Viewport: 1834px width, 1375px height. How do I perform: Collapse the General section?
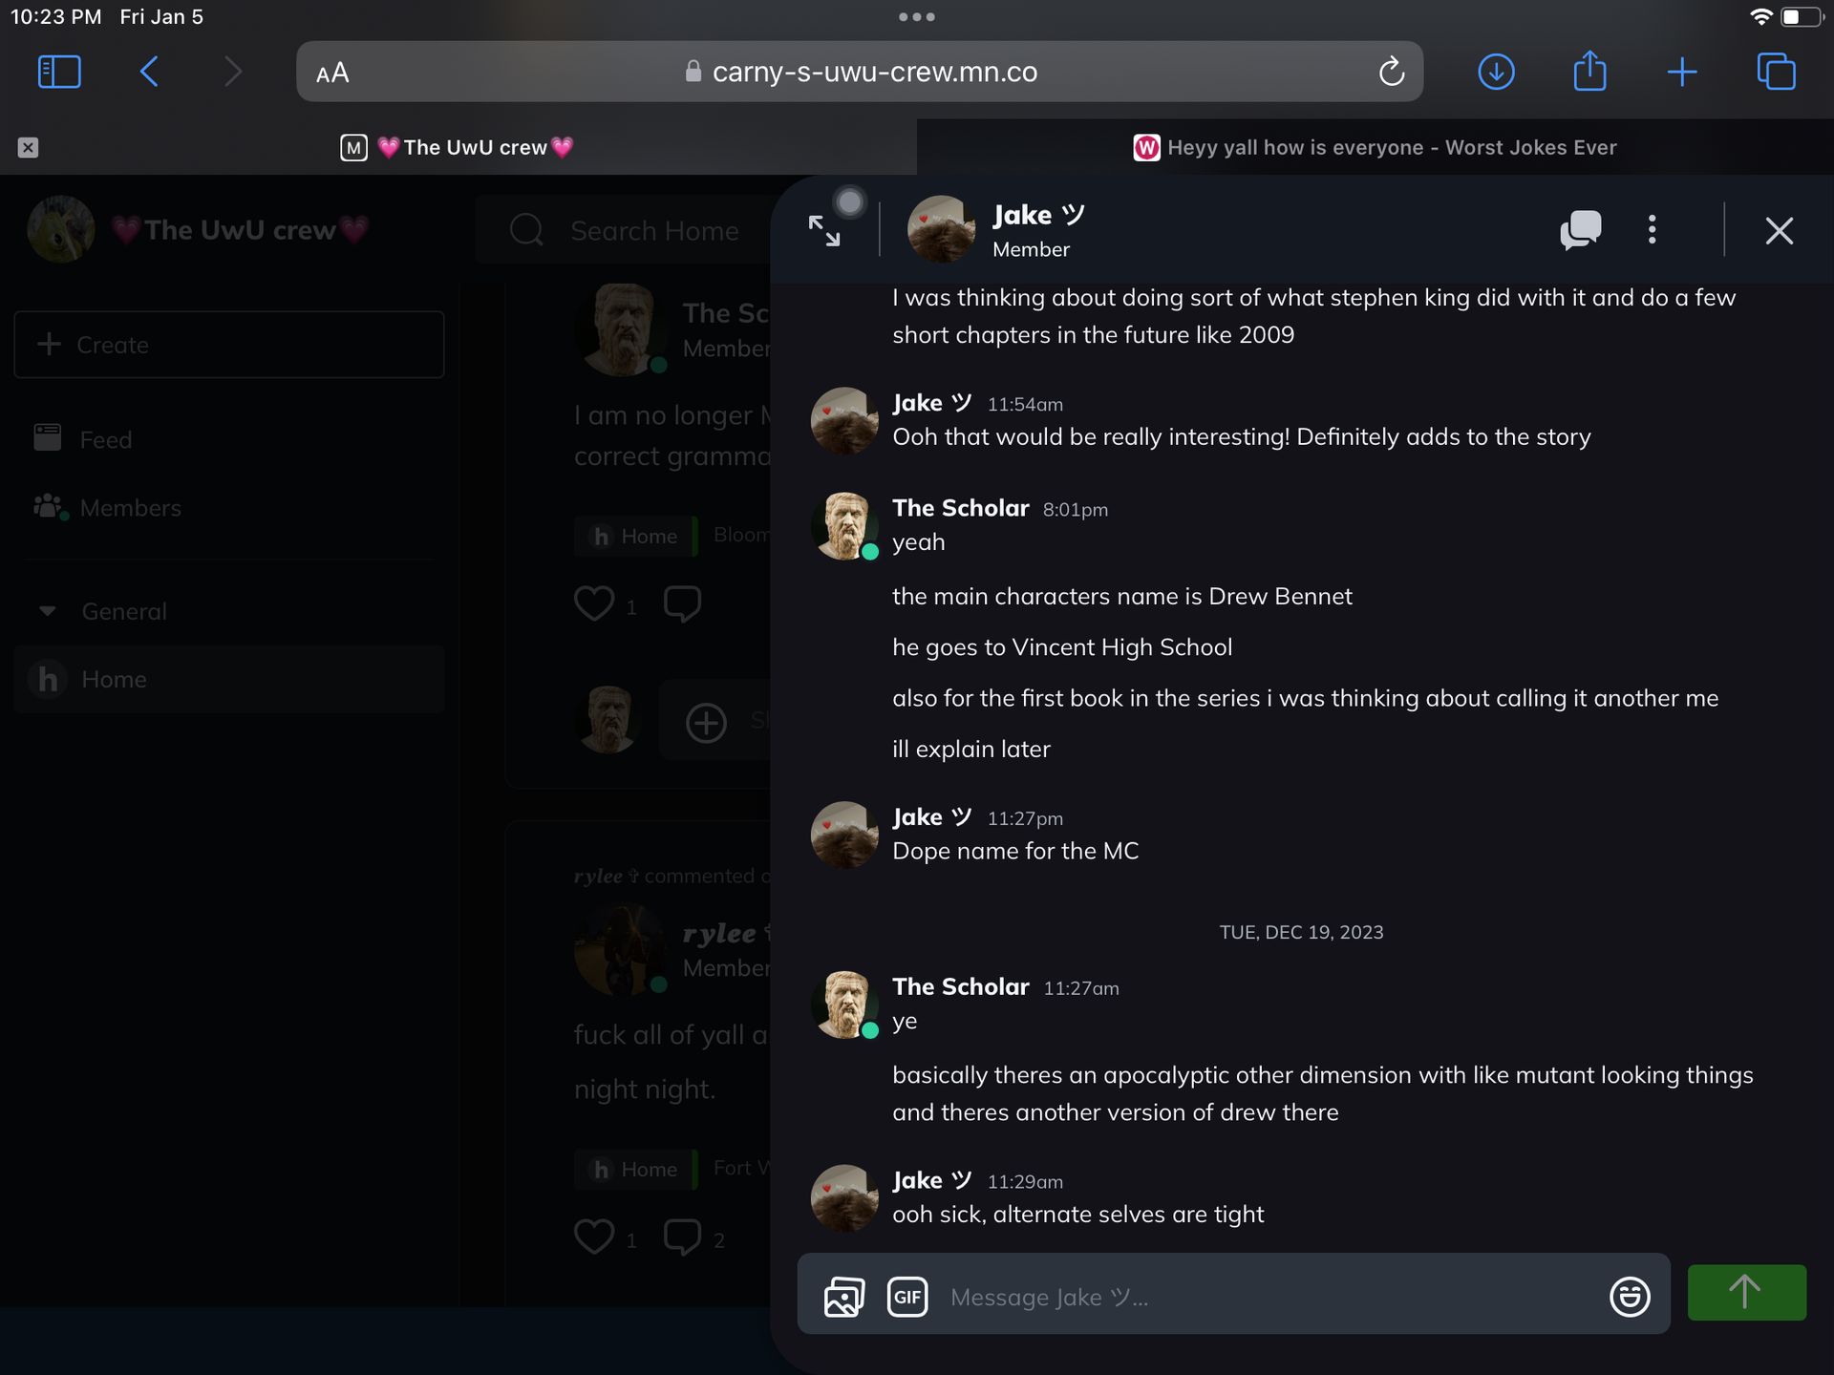click(x=48, y=611)
